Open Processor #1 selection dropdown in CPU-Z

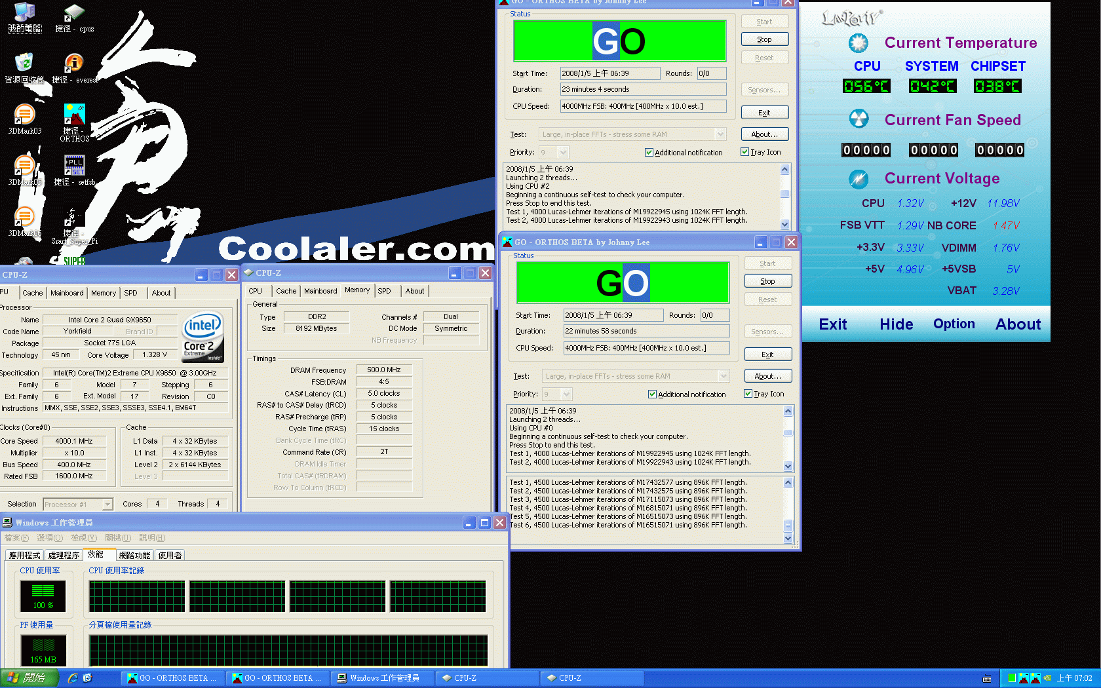(78, 505)
